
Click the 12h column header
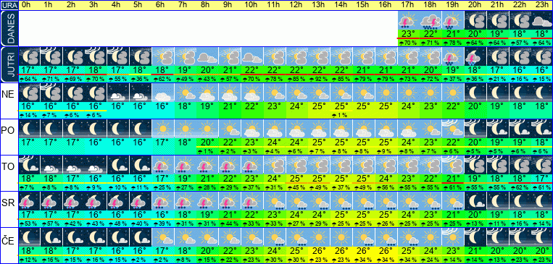tap(296, 5)
